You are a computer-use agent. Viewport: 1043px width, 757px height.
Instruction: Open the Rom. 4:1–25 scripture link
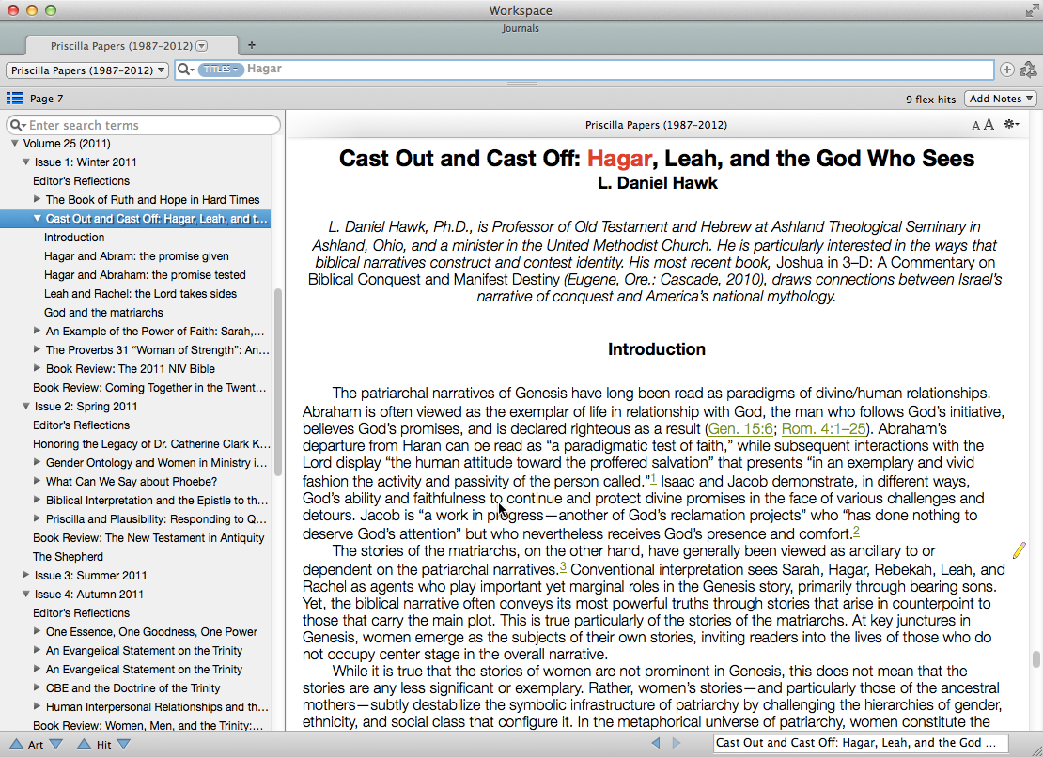pyautogui.click(x=823, y=428)
